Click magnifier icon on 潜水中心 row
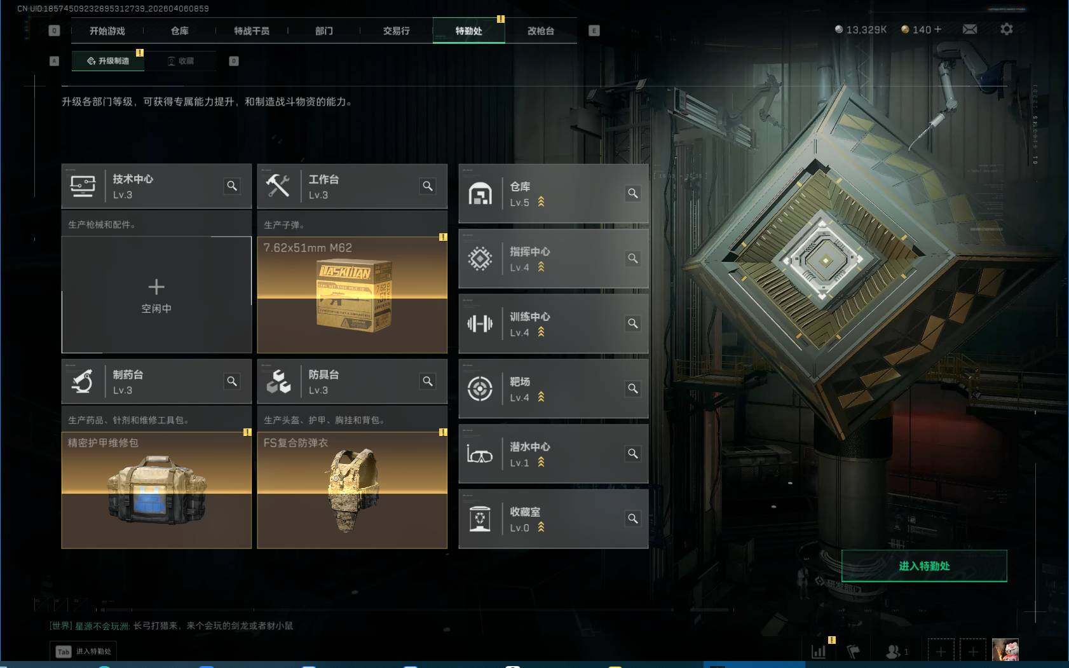The image size is (1069, 668). pyautogui.click(x=633, y=454)
